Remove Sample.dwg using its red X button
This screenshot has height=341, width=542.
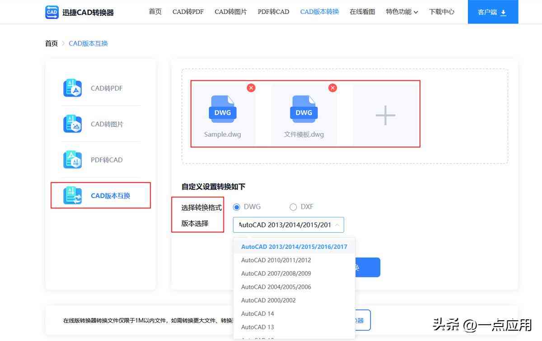click(251, 88)
